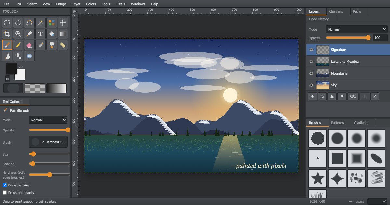
Task: Hide the Signature layer
Action: click(311, 50)
